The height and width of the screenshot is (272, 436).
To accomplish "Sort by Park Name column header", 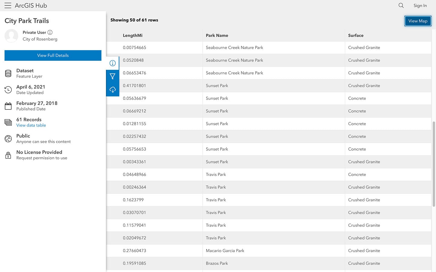I will pyautogui.click(x=217, y=35).
